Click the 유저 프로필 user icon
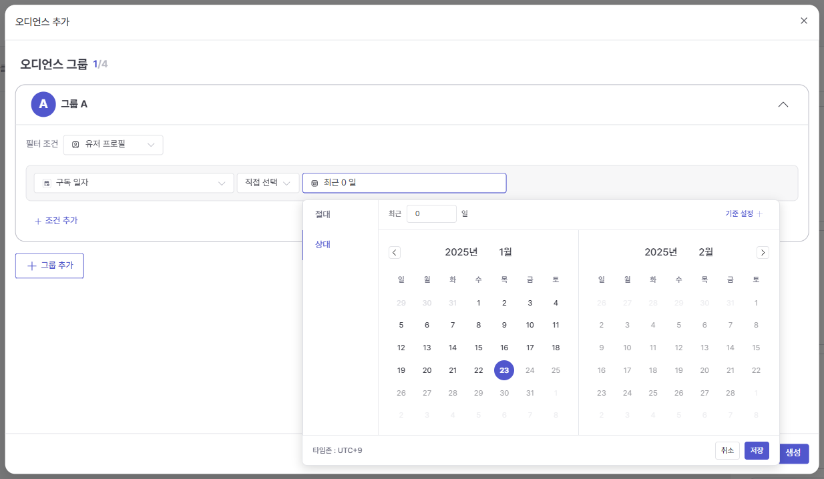This screenshot has width=824, height=479. (75, 145)
